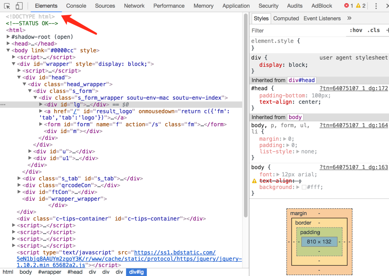Expand the list-style shorthand triangle

pos(298,152)
